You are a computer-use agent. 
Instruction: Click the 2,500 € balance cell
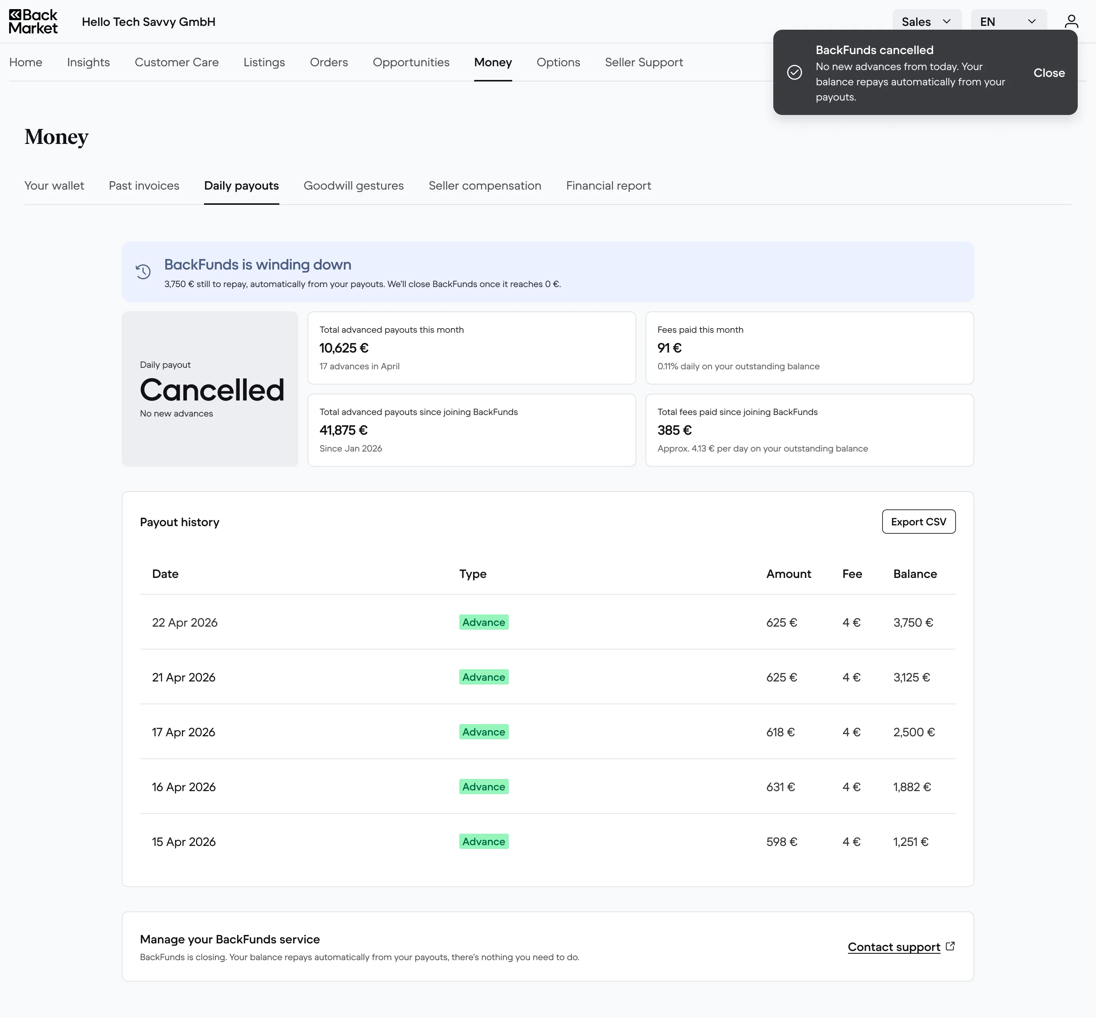pyautogui.click(x=914, y=732)
